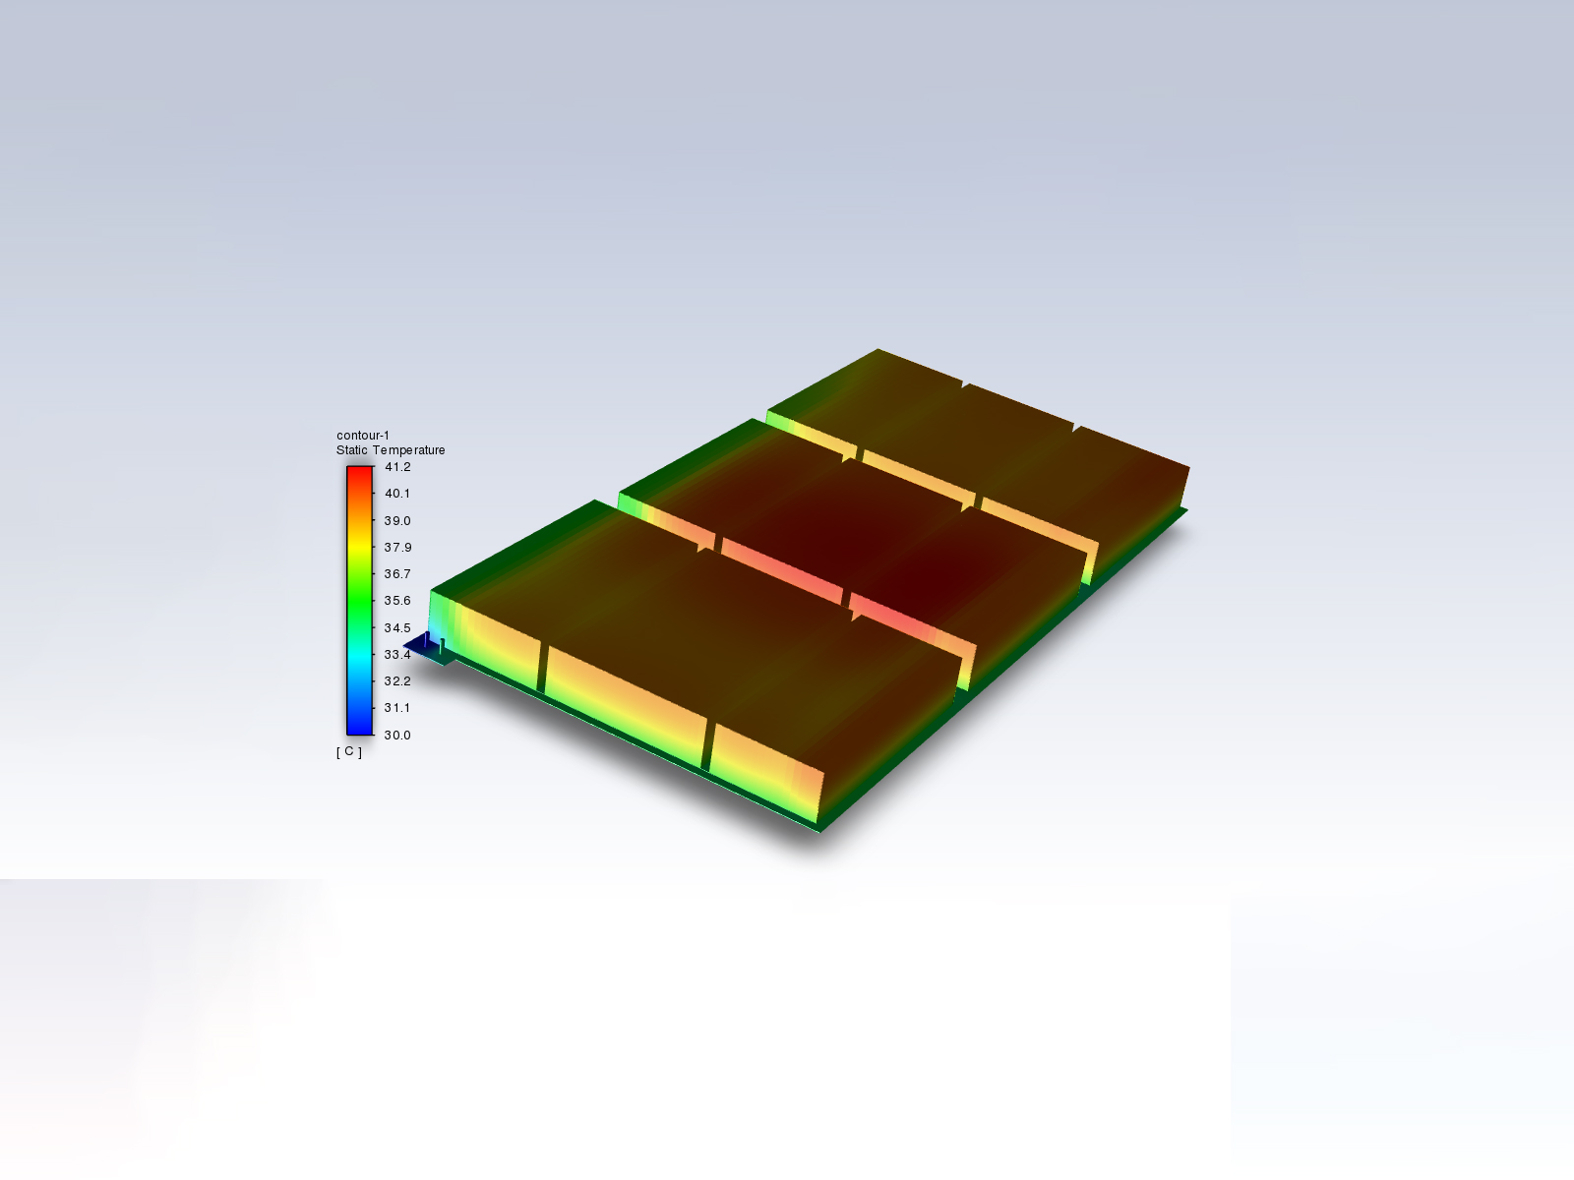Pick the green middle of the colorbar

[x=359, y=601]
